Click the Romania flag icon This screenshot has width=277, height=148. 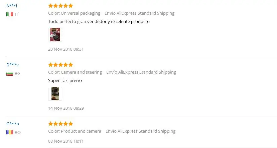point(9,132)
